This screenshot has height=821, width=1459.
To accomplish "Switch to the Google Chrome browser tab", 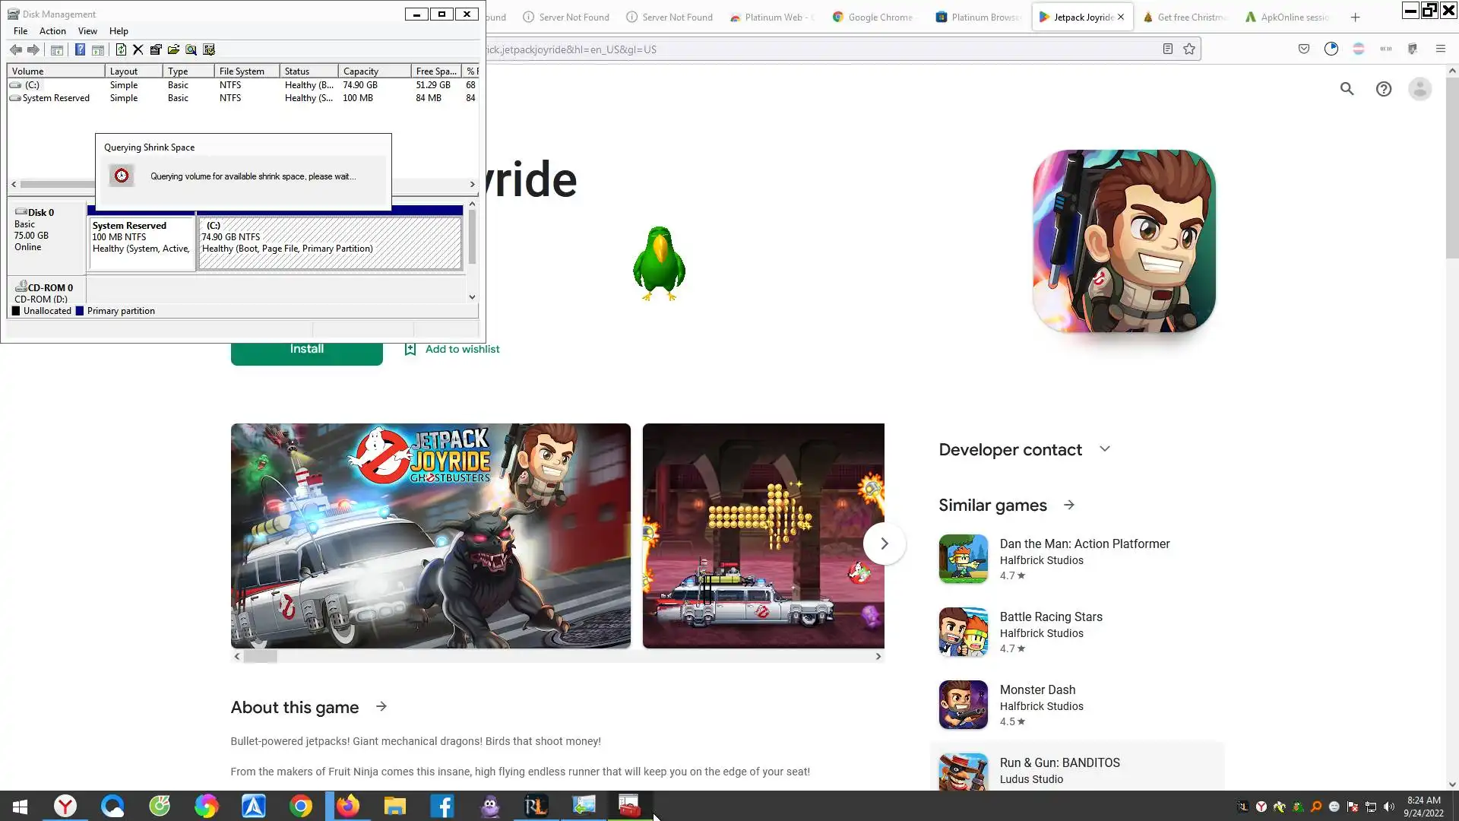I will [x=874, y=17].
